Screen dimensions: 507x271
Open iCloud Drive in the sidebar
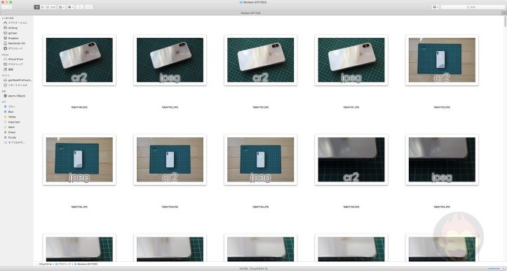(x=13, y=60)
